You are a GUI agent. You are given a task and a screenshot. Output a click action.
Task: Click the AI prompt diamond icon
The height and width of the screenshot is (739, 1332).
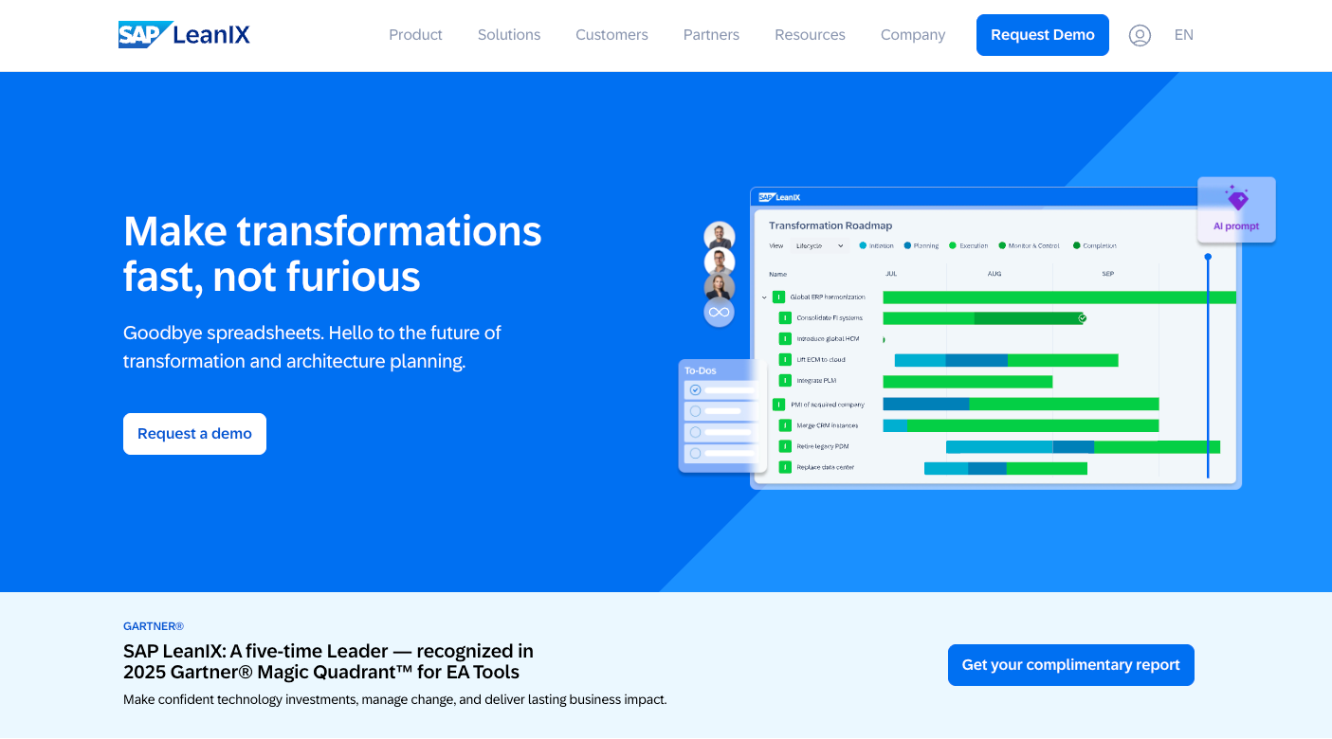coord(1237,198)
